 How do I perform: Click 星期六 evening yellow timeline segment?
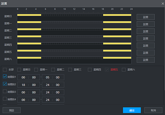click(x=117, y=58)
